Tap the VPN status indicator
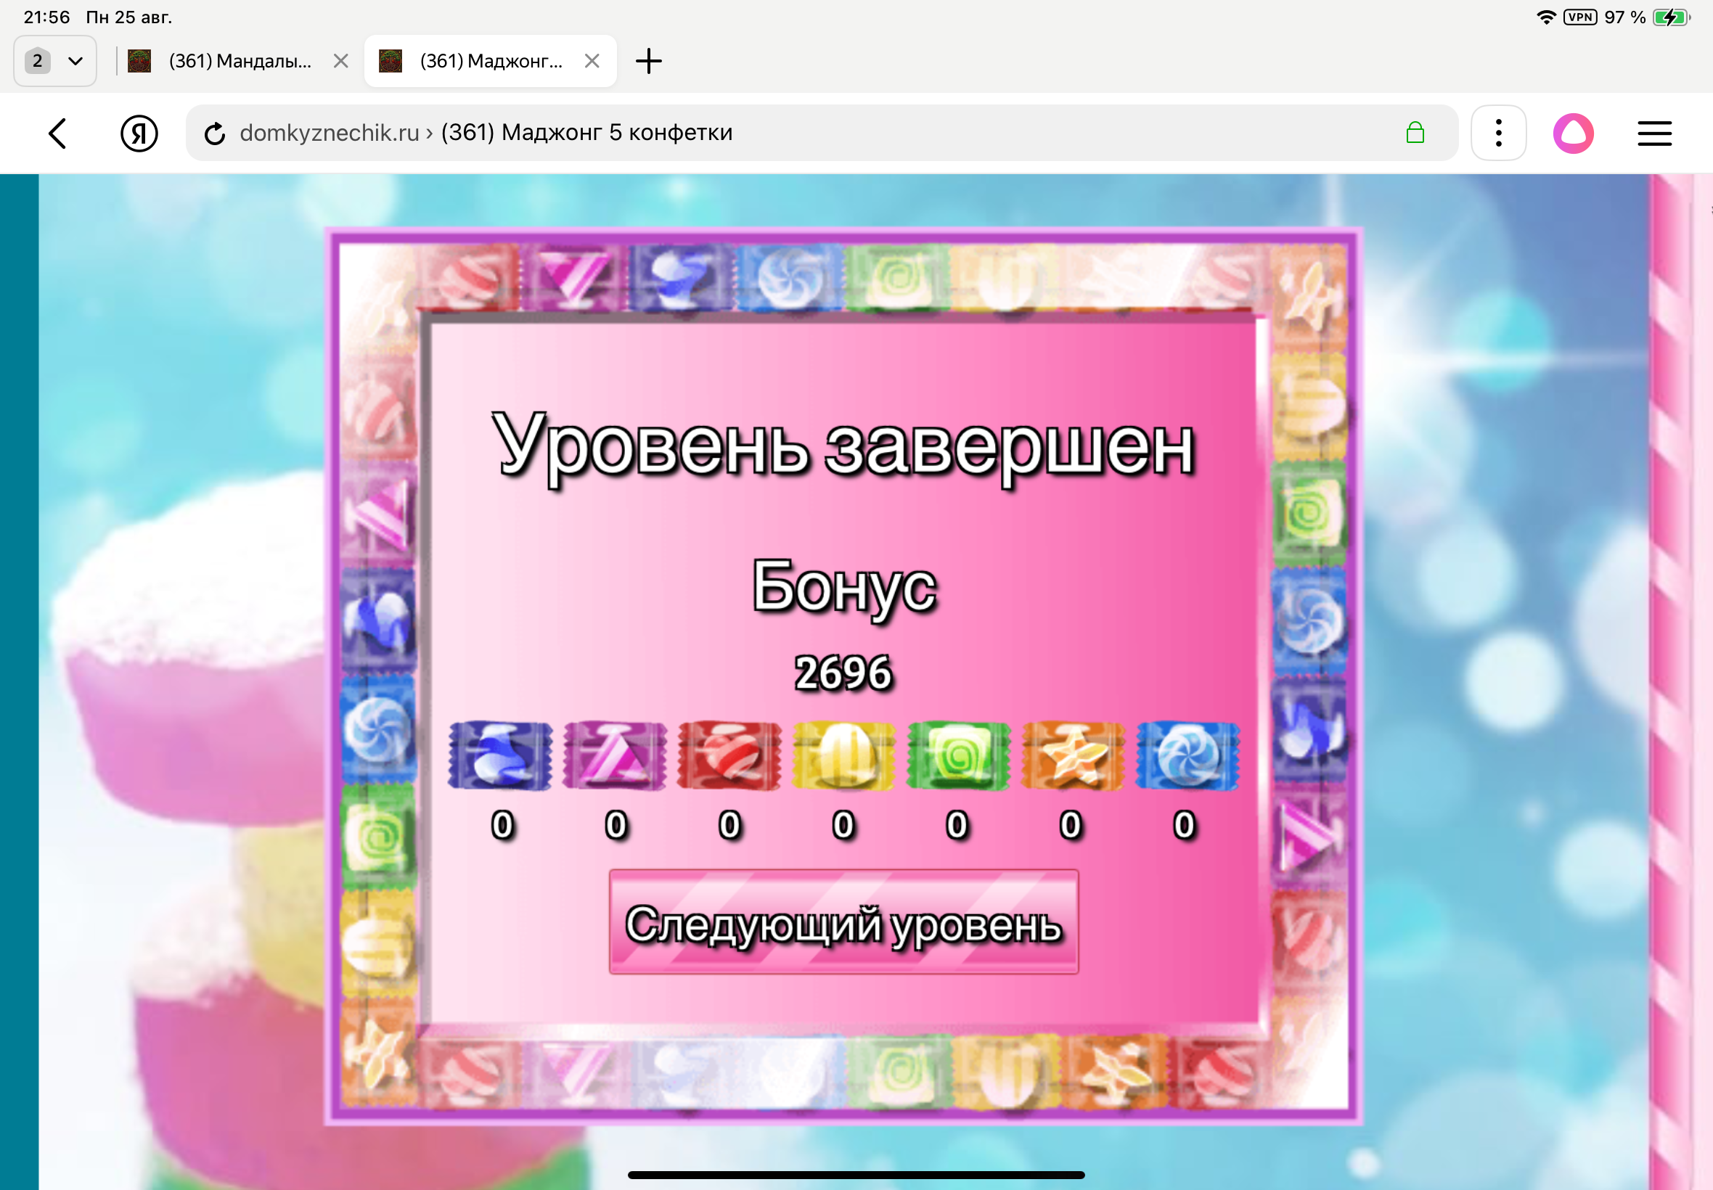Viewport: 1713px width, 1190px height. click(x=1580, y=17)
